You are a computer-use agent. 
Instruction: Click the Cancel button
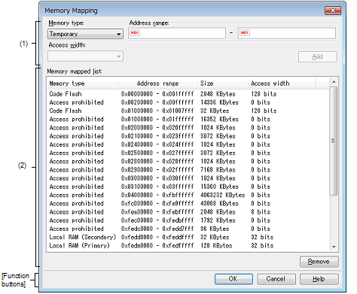pyautogui.click(x=276, y=279)
